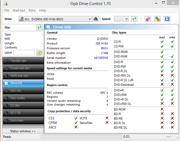180x141 pixels.
Task: Click the yellow disc icon beside Label
Action: [x=40, y=53]
